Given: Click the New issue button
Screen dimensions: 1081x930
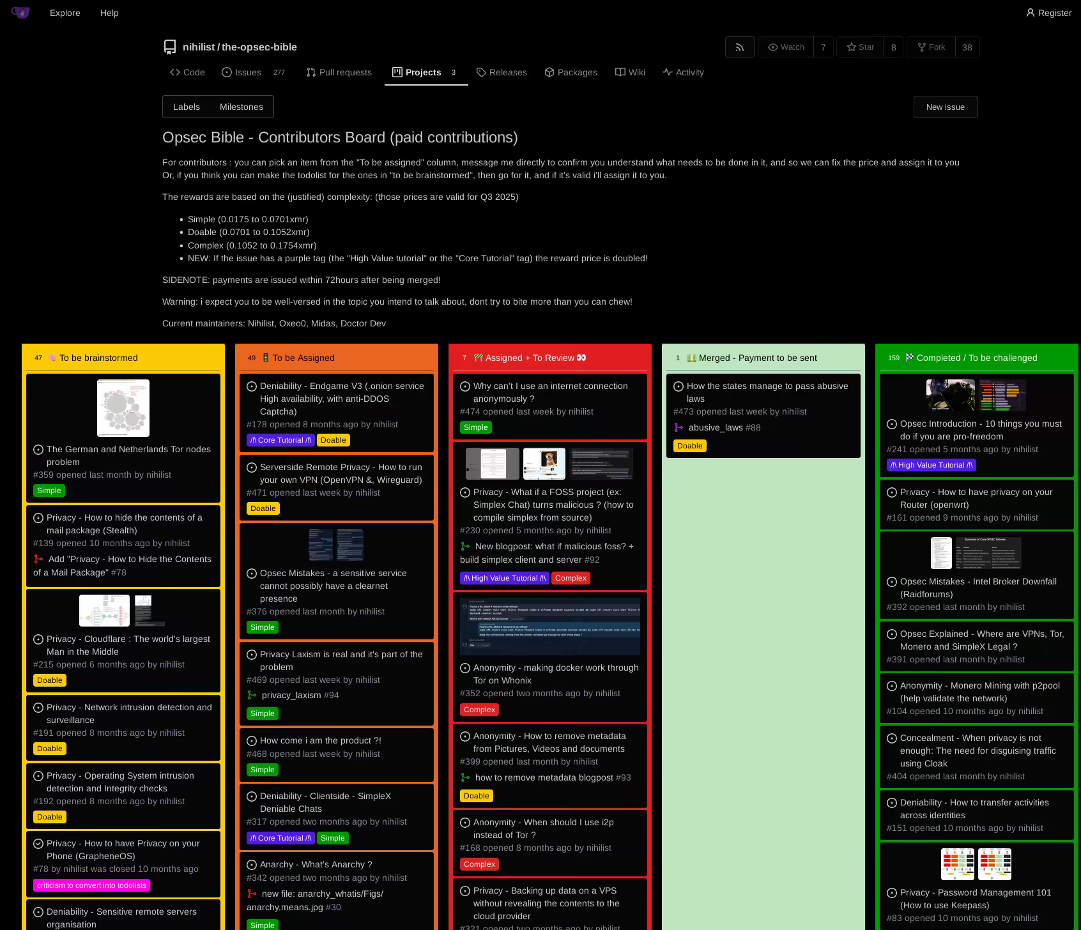Looking at the screenshot, I should pos(945,107).
